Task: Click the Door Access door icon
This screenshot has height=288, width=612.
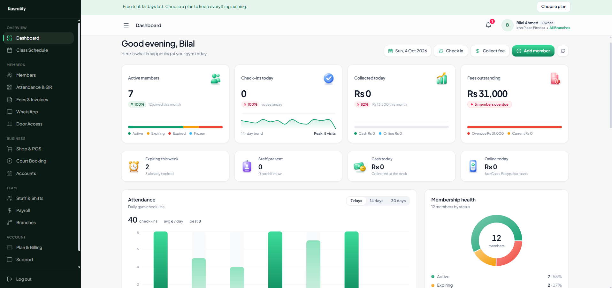Action: [10, 124]
